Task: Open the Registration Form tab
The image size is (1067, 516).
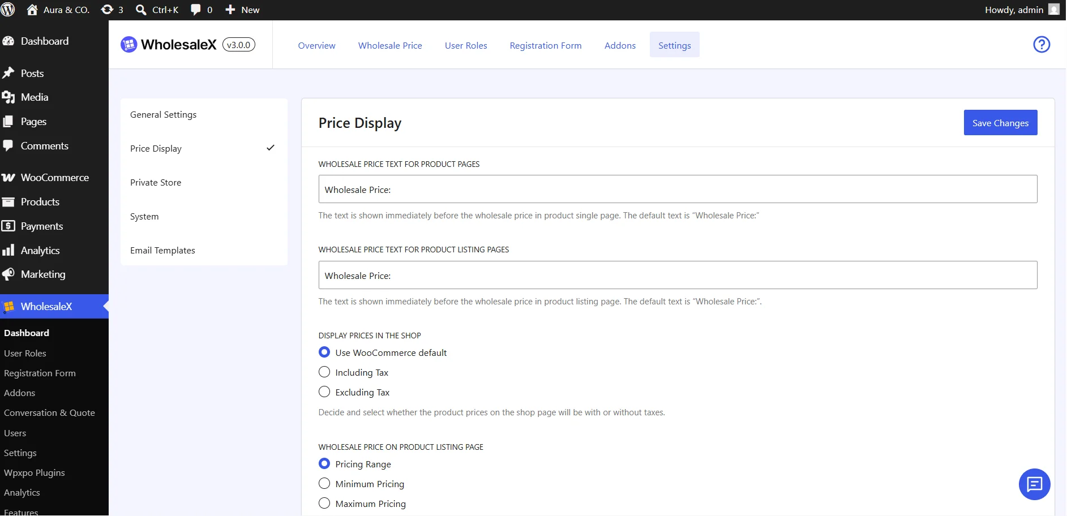Action: click(546, 45)
